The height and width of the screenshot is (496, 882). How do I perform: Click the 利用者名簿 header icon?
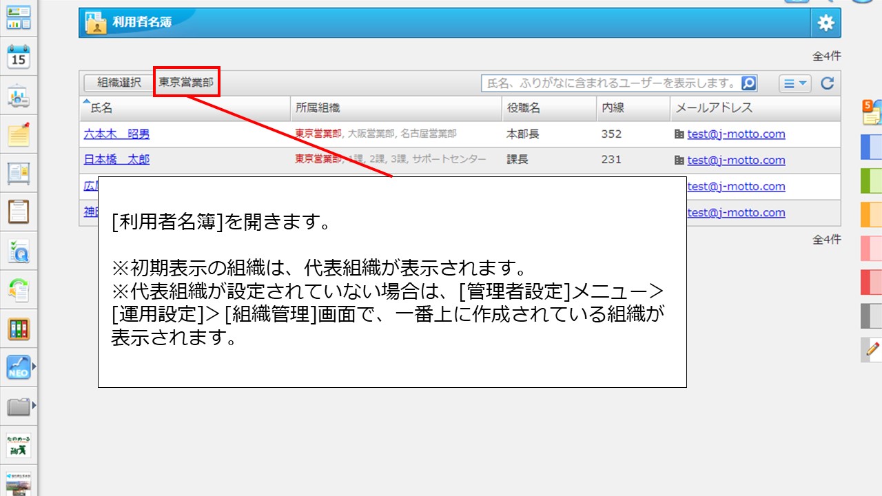pyautogui.click(x=94, y=23)
